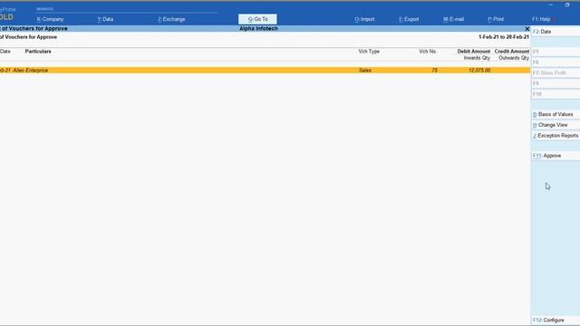Click the disabled F7: Show Profit button

pyautogui.click(x=556, y=73)
